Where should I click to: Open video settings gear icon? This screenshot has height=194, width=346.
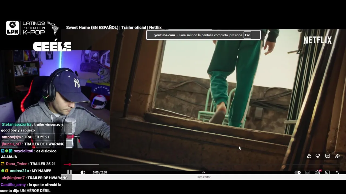pos(318,172)
